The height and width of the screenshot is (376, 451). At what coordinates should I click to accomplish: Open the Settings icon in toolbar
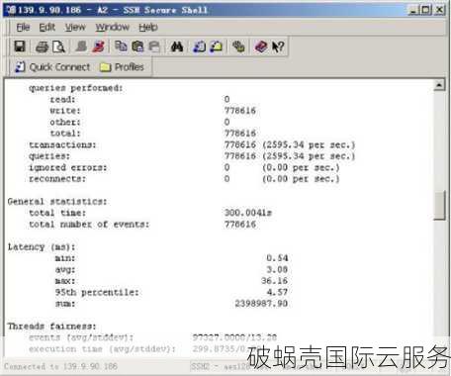pos(238,47)
